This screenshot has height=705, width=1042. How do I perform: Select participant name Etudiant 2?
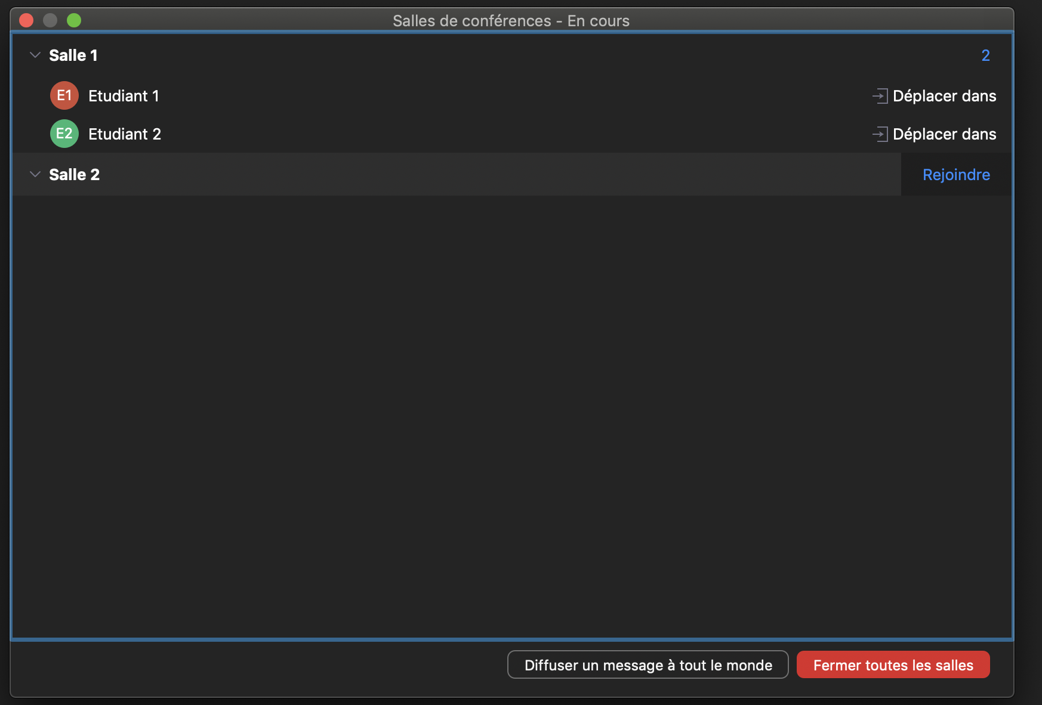pos(125,134)
